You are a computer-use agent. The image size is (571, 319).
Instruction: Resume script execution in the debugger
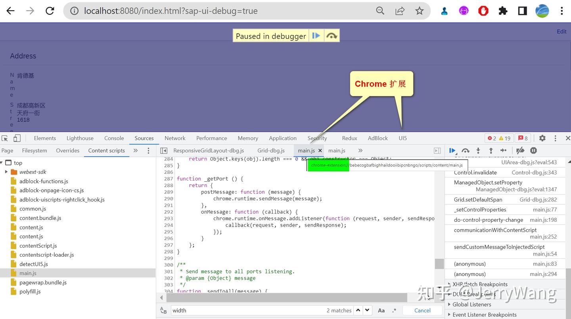pos(453,151)
